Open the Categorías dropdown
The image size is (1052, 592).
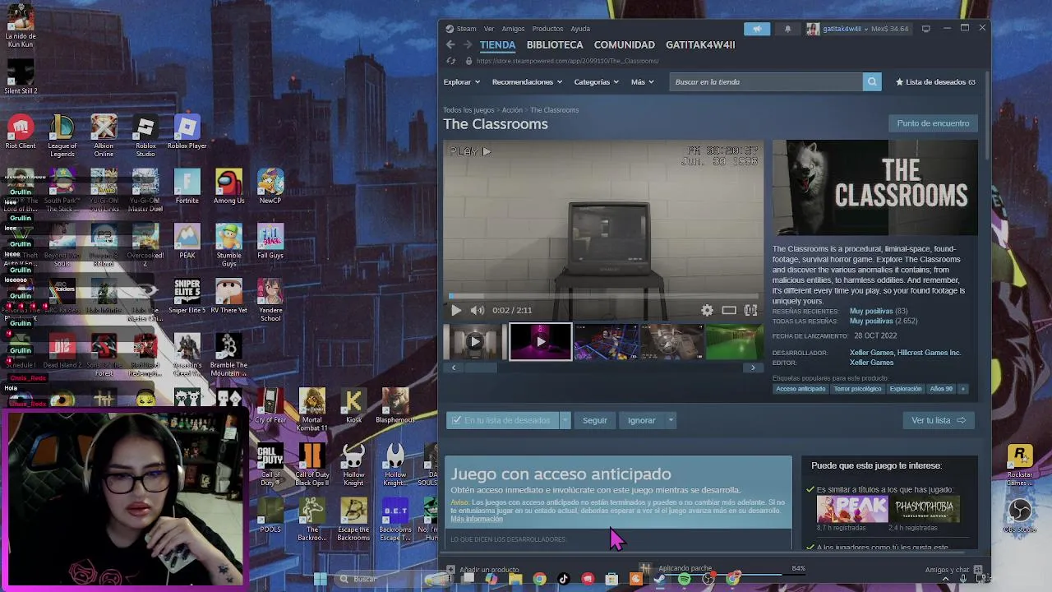[596, 82]
